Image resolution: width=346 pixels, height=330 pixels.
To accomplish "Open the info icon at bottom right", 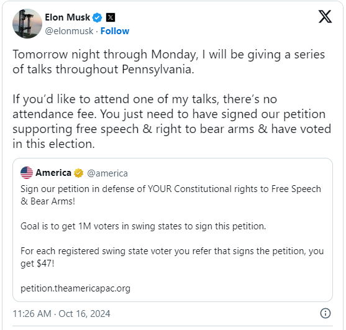I will [x=326, y=313].
